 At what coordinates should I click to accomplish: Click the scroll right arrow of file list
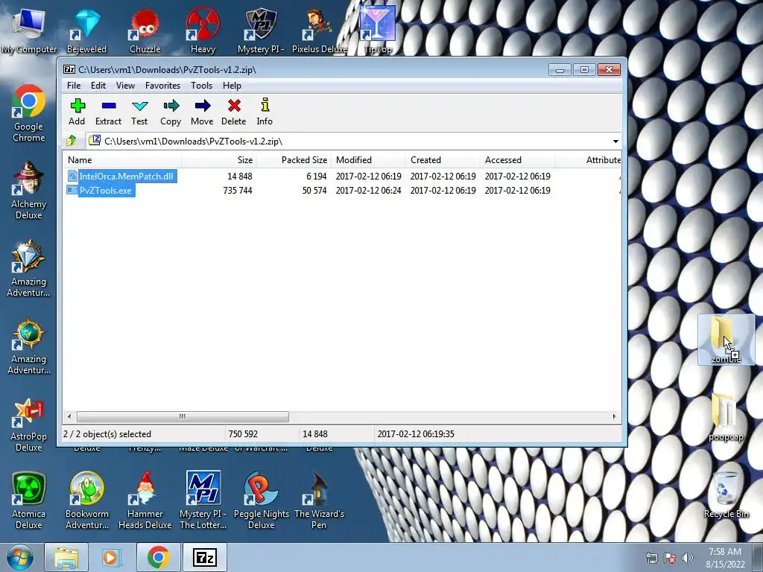point(614,417)
